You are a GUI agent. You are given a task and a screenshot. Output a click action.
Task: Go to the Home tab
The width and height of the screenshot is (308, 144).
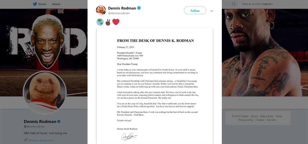tap(42, 4)
